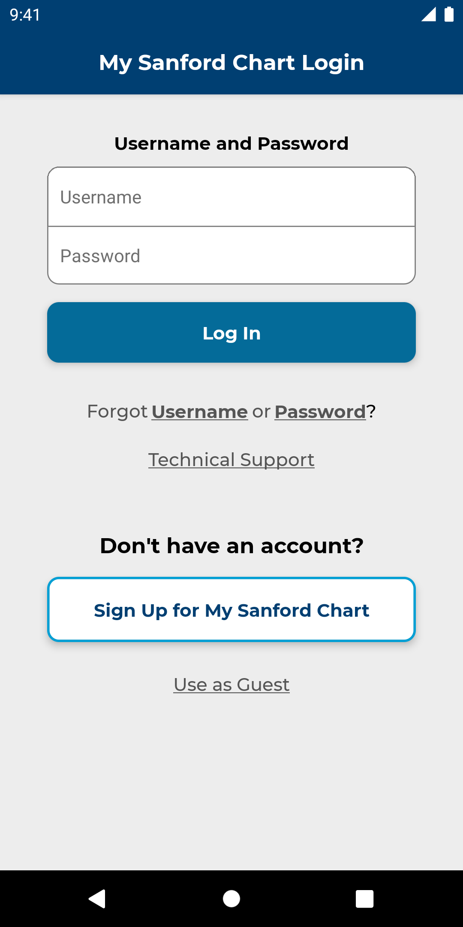The image size is (463, 927).
Task: Tap the My Sanford Chart Login header title
Action: (231, 63)
